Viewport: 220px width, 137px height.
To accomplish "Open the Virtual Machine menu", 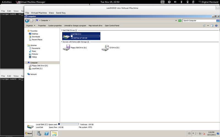I will [39, 13].
